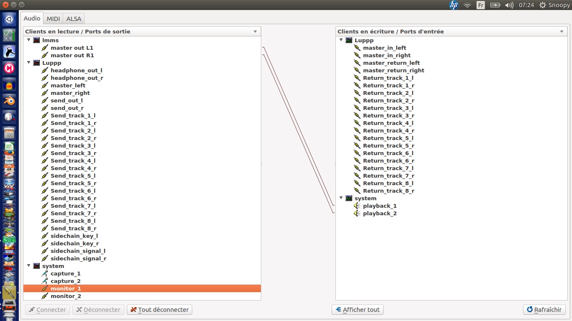Select the Send_track_6_r port

click(x=74, y=198)
